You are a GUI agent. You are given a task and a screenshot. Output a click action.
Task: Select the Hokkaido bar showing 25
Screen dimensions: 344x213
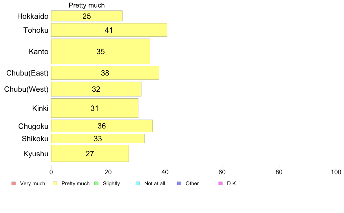(87, 16)
